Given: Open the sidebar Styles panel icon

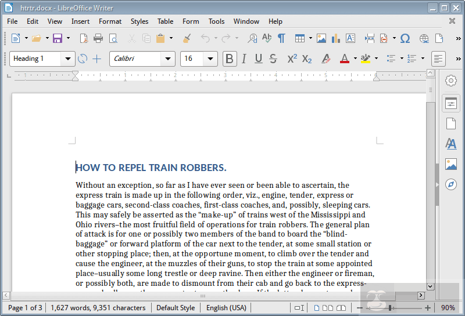Looking at the screenshot, I should pos(451,144).
